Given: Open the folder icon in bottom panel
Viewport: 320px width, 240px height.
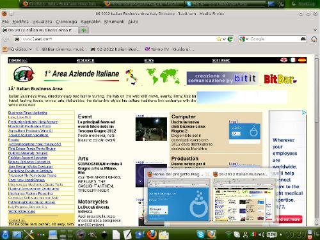Looking at the screenshot, I should point(164,235).
